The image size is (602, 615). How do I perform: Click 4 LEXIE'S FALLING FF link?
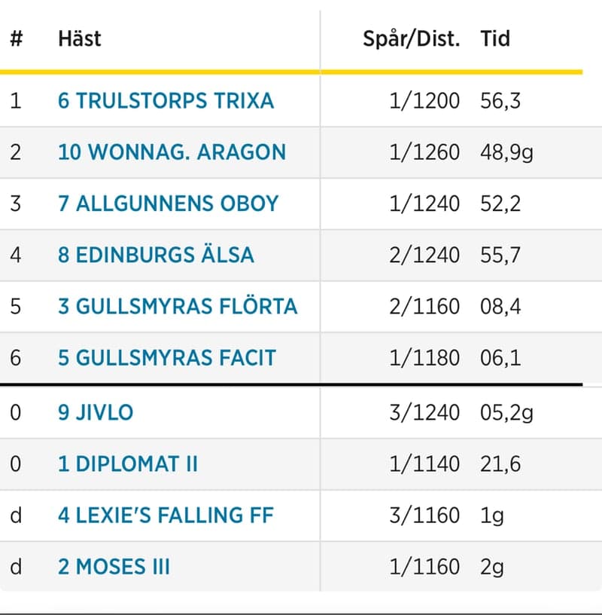pos(166,515)
